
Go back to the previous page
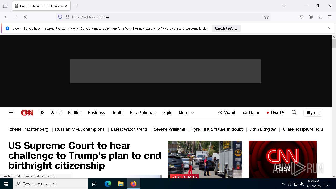pos(6,17)
